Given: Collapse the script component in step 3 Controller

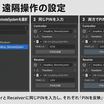Looking at the screenshot, I should pyautogui.click(x=83, y=42).
